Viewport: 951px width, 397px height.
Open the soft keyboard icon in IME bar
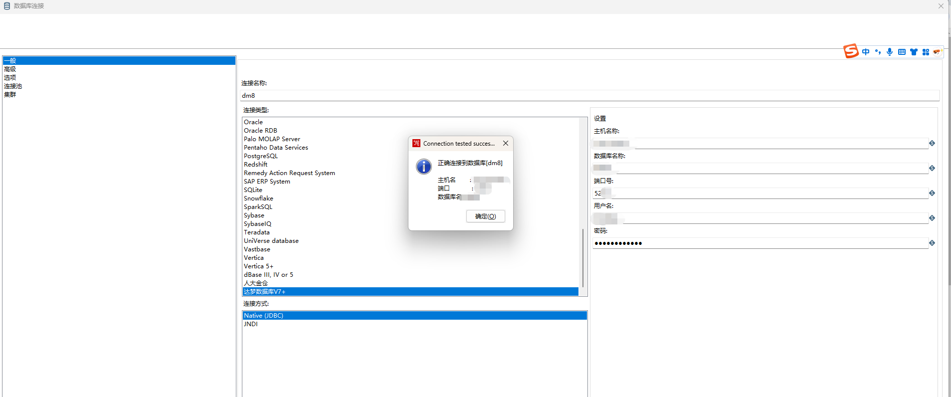click(x=902, y=52)
